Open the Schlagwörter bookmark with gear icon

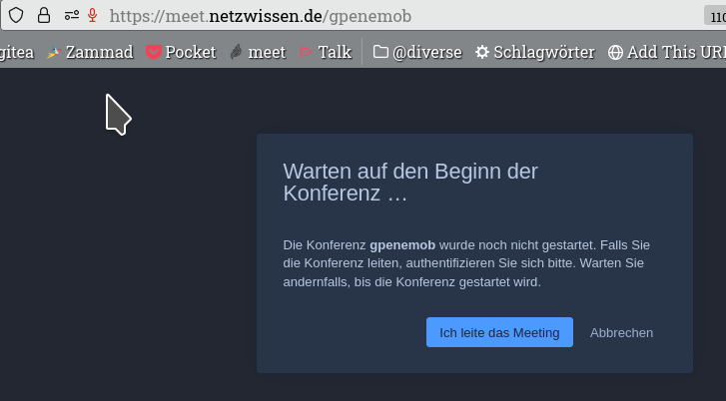tap(535, 52)
